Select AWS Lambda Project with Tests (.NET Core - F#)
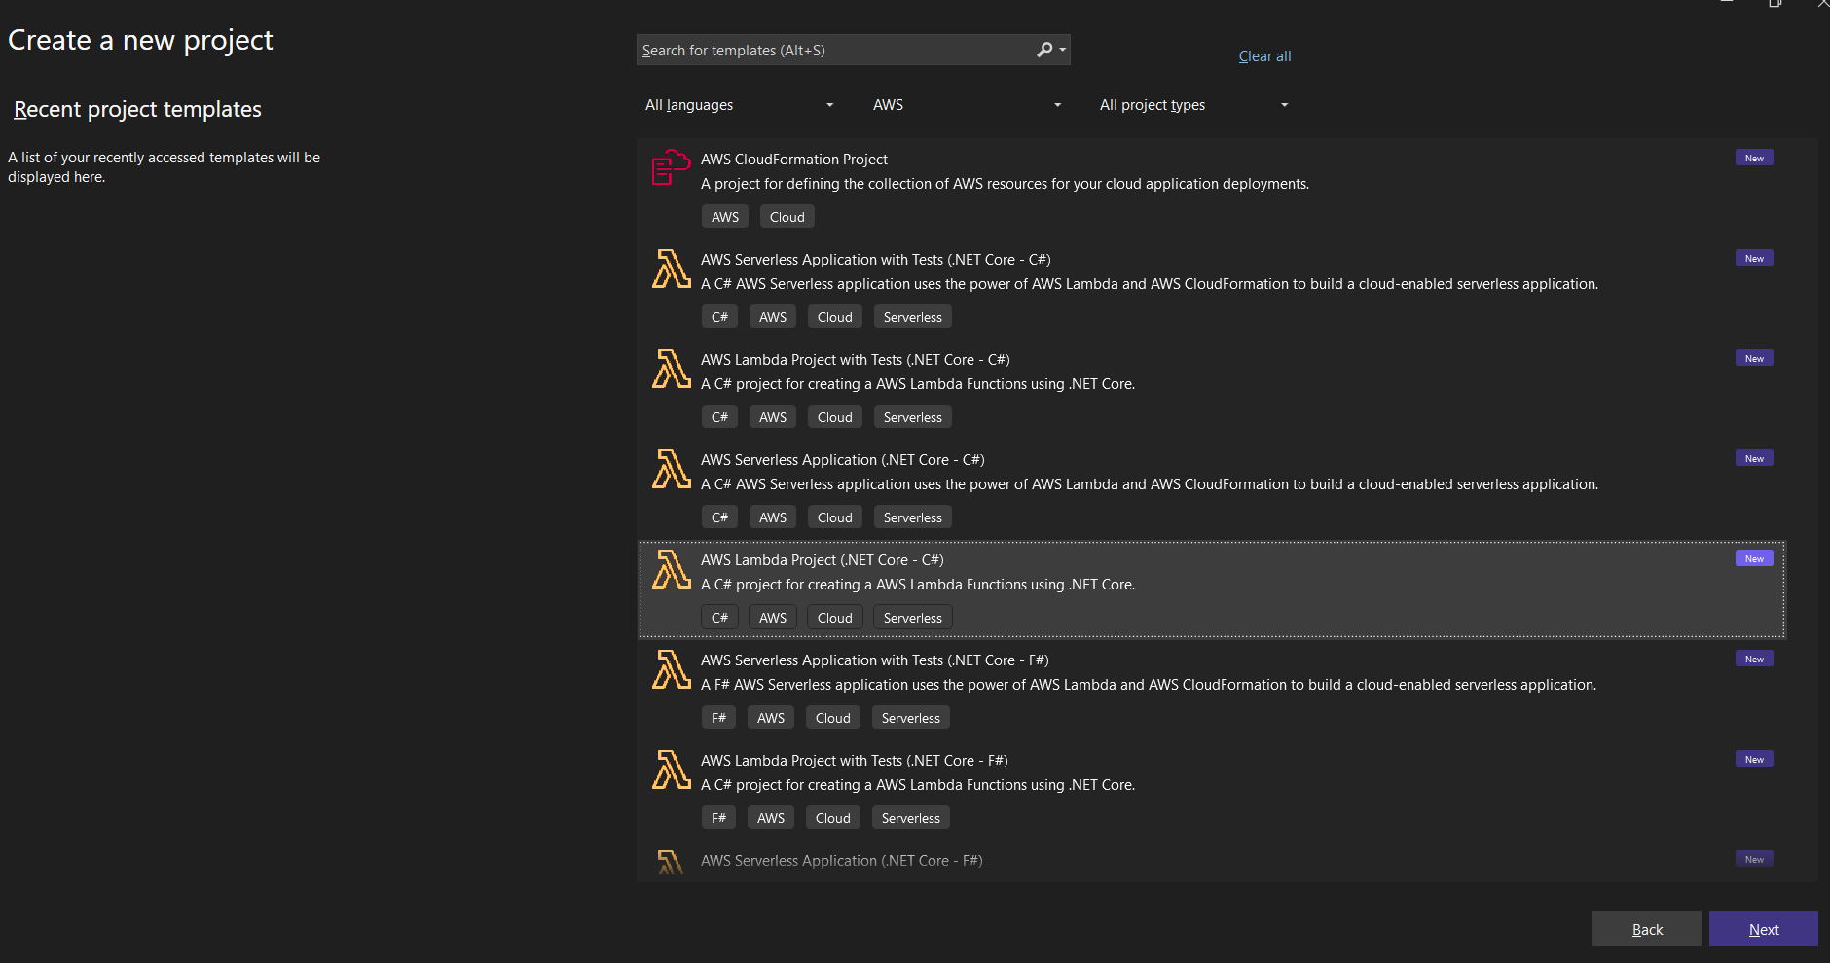 pos(855,761)
